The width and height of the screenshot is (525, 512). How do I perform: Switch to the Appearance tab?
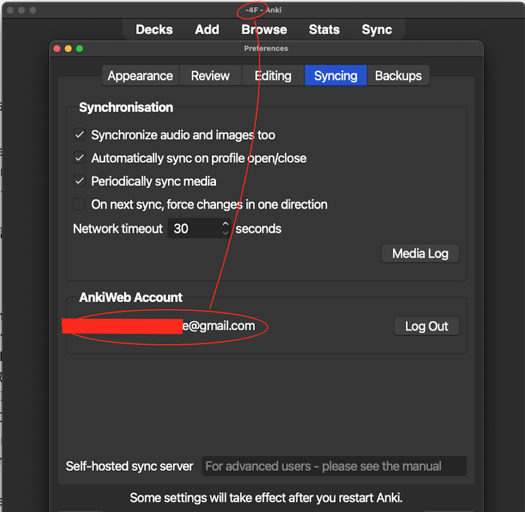(x=140, y=76)
